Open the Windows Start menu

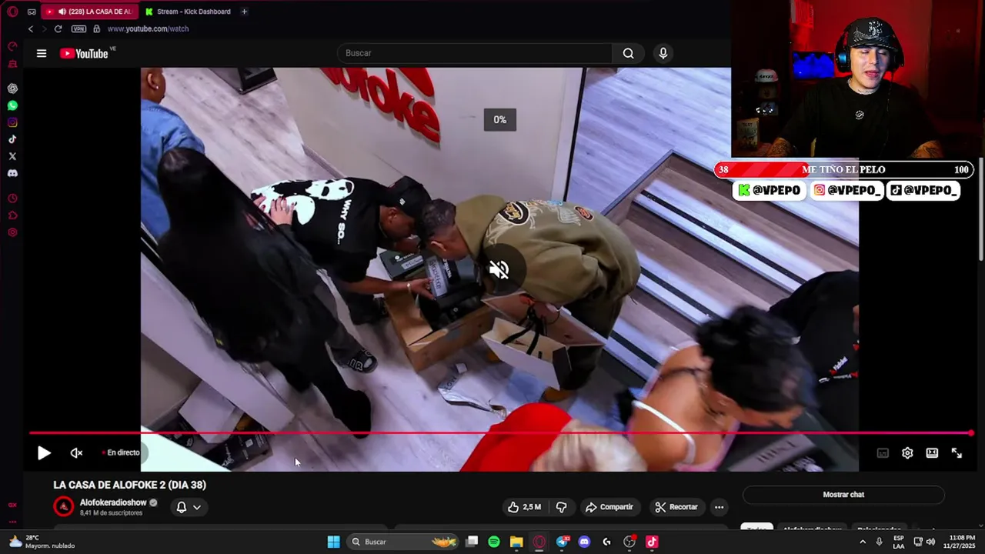(333, 542)
